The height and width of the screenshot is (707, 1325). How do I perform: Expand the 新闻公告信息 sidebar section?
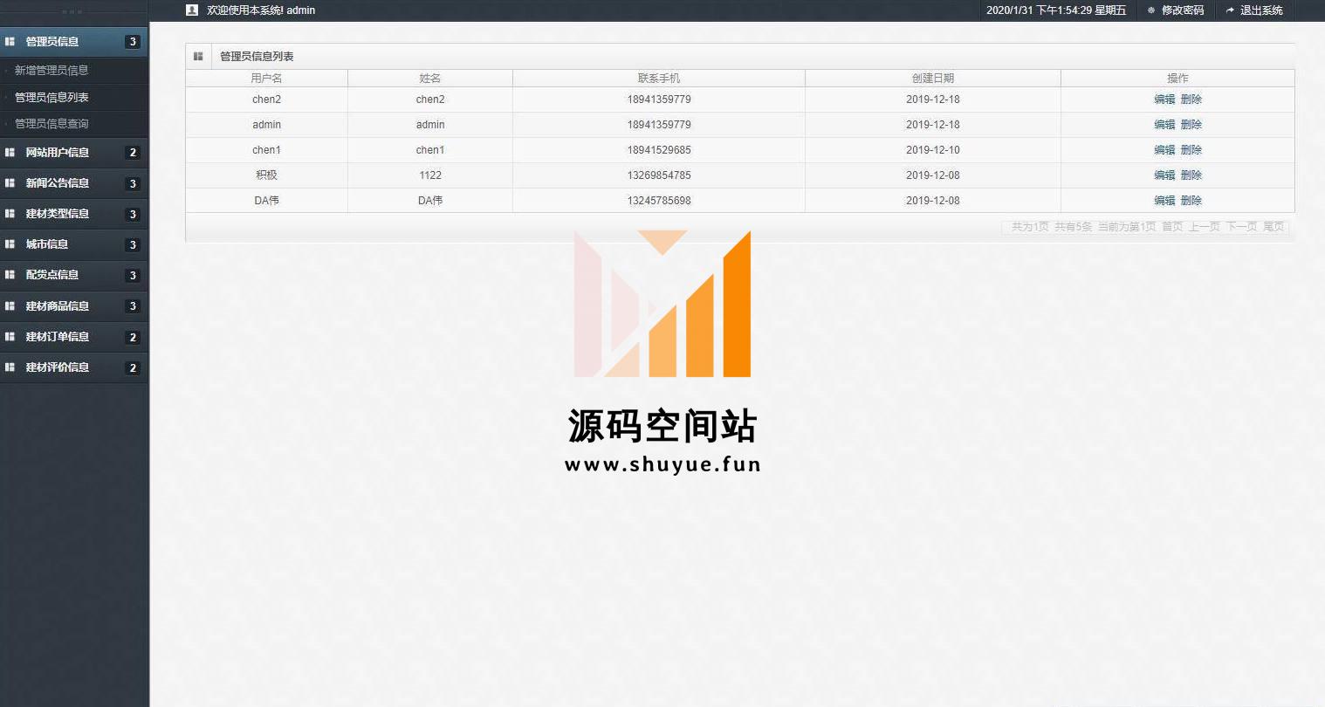58,183
